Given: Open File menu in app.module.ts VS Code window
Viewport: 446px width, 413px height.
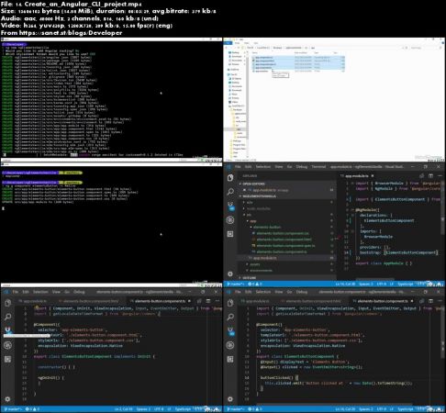Looking at the screenshot, I should [x=238, y=167].
